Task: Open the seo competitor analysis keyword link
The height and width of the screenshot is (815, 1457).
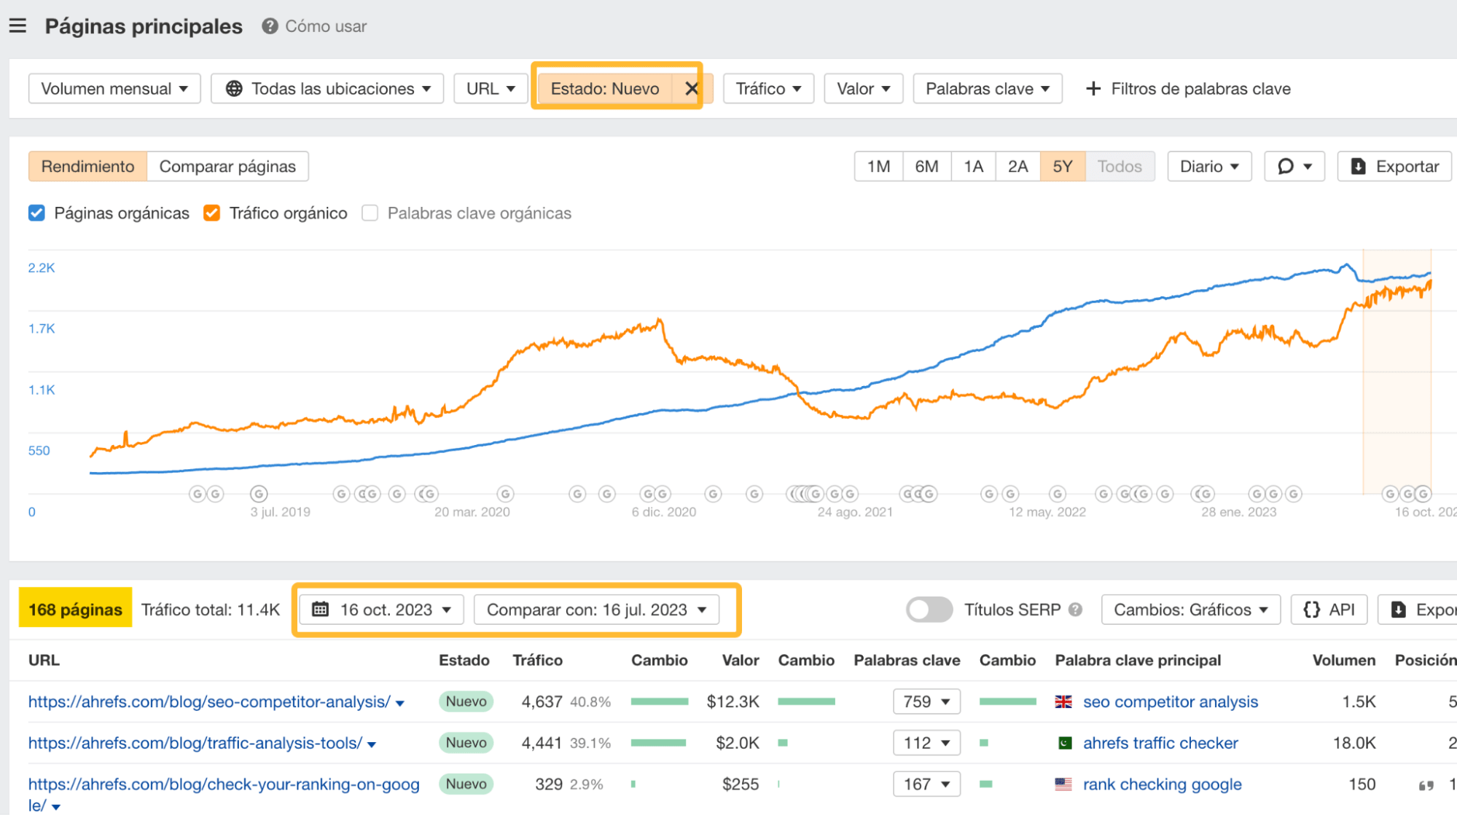Action: [x=1170, y=701]
